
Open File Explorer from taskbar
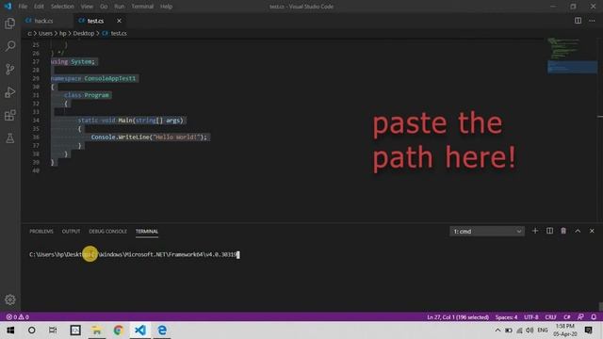click(x=96, y=331)
